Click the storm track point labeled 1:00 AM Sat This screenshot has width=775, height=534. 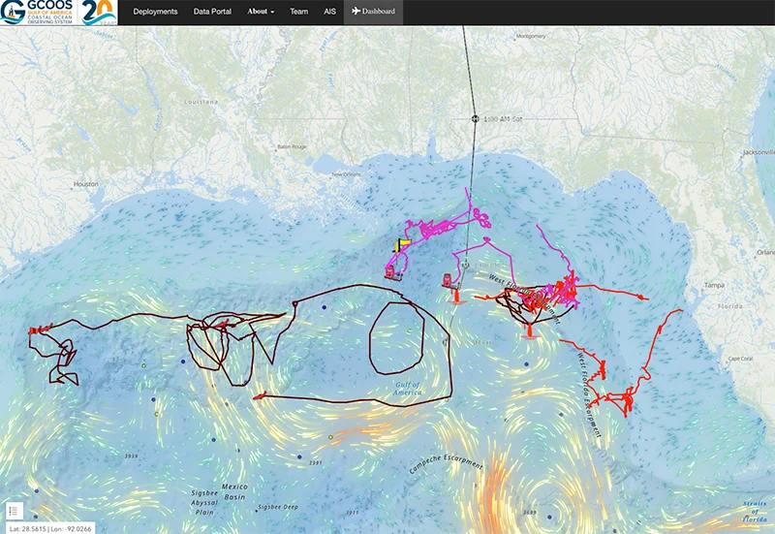click(x=475, y=118)
